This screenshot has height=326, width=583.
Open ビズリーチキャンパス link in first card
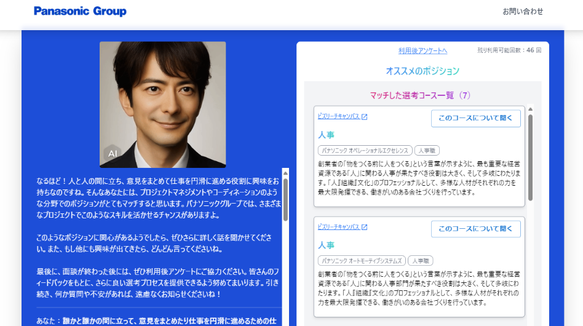point(338,117)
